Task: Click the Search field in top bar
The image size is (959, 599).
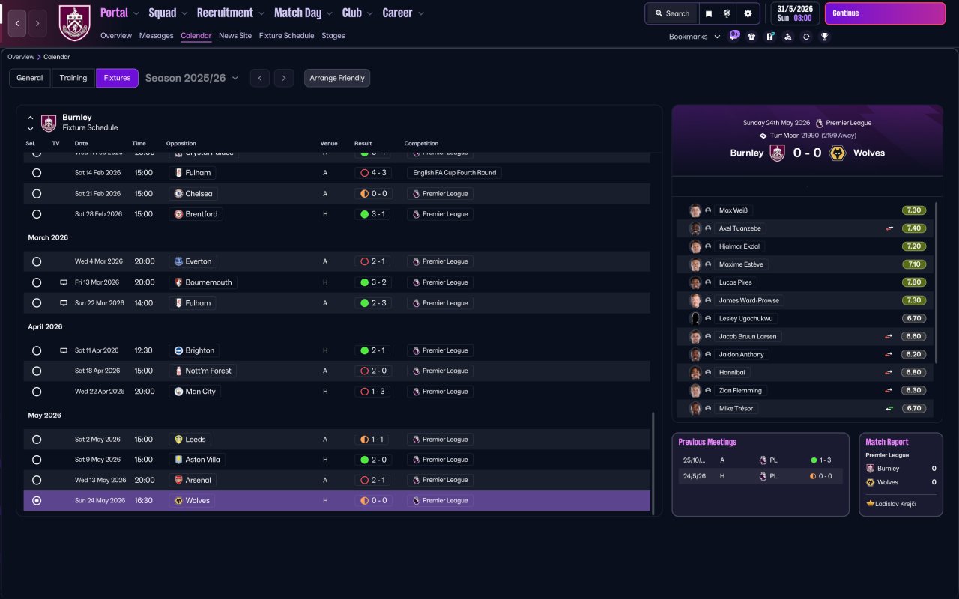Action: 672,13
